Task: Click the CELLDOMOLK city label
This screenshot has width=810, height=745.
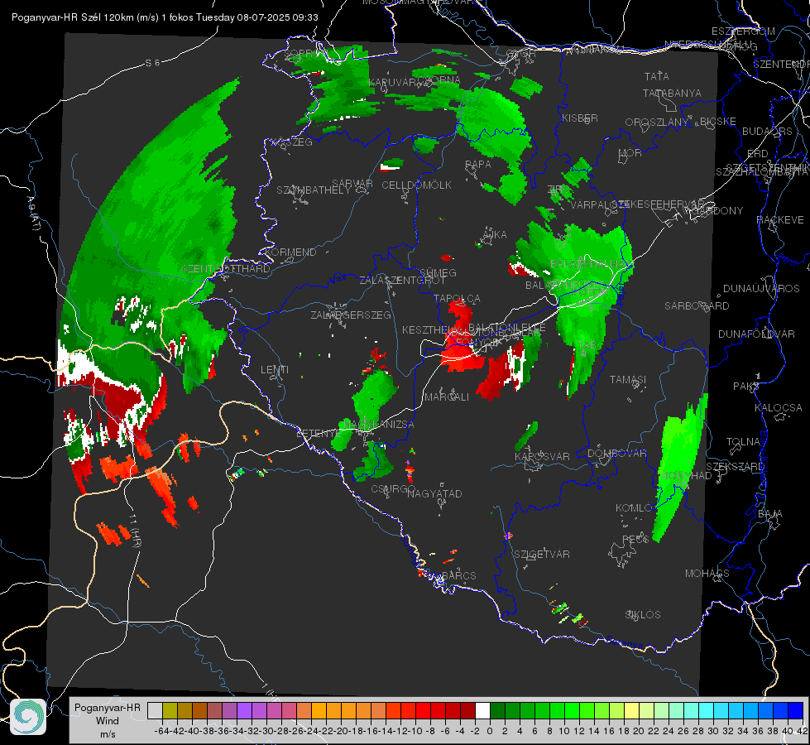Action: [416, 185]
